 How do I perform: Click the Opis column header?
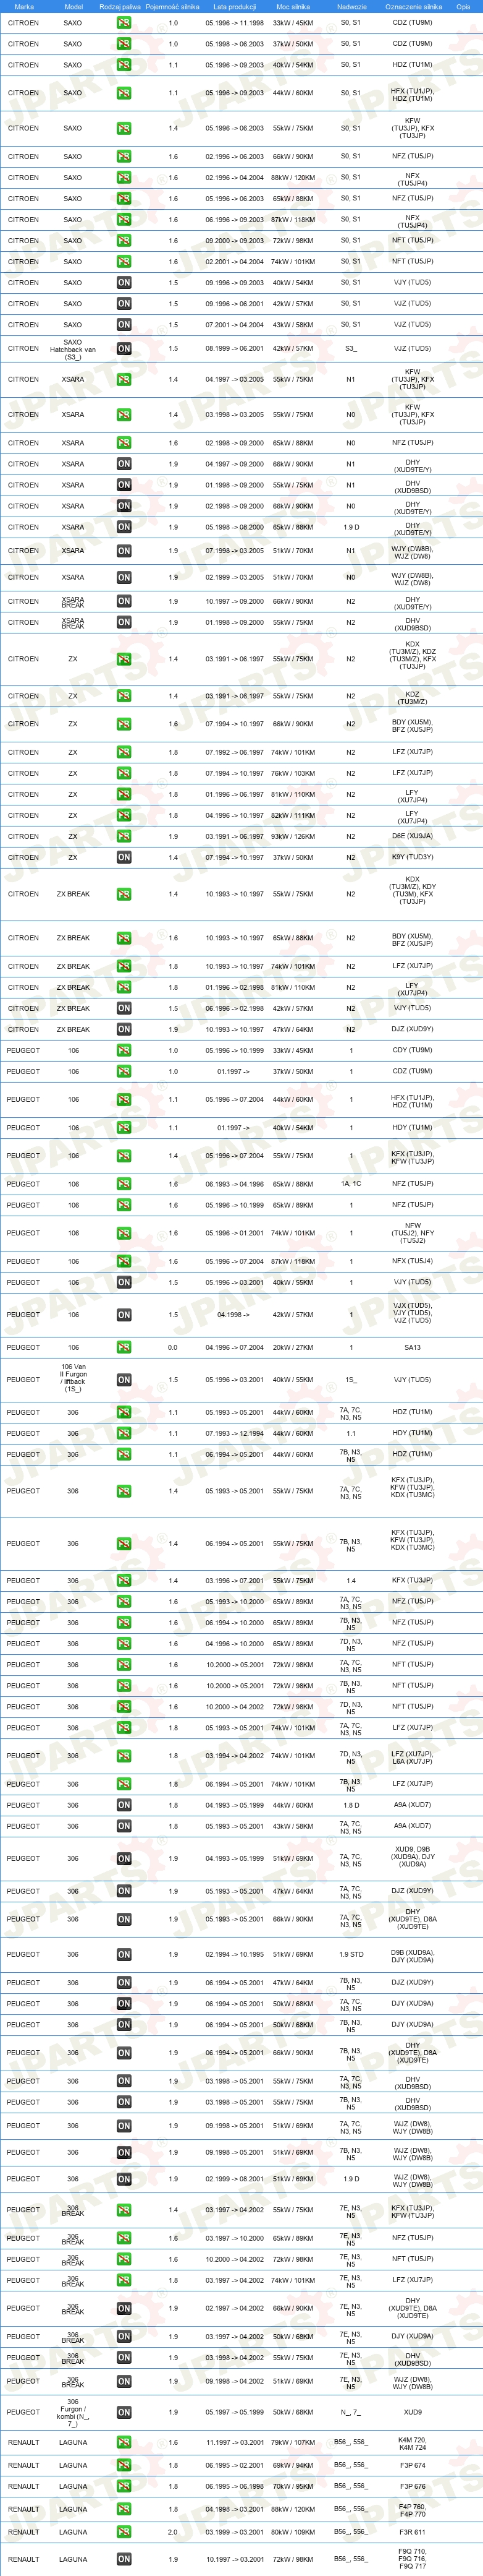[x=463, y=7]
